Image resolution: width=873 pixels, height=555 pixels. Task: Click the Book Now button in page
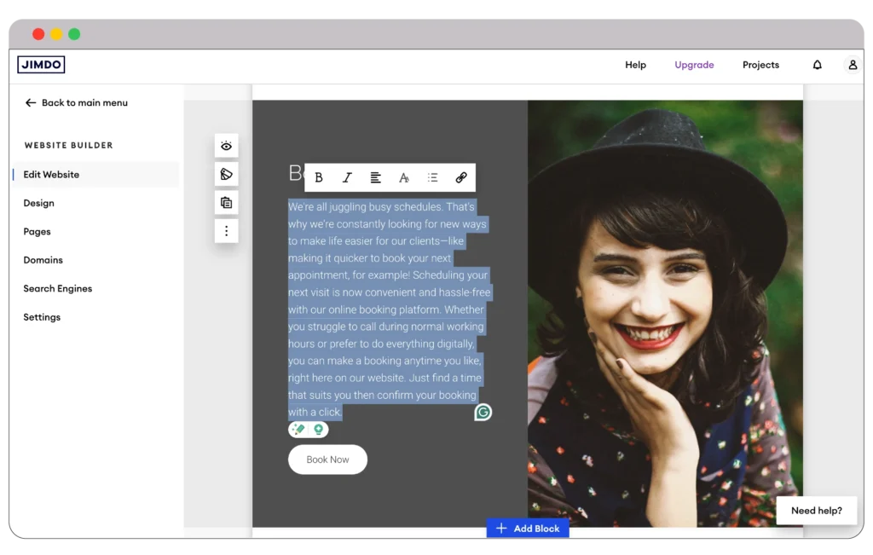[327, 460]
